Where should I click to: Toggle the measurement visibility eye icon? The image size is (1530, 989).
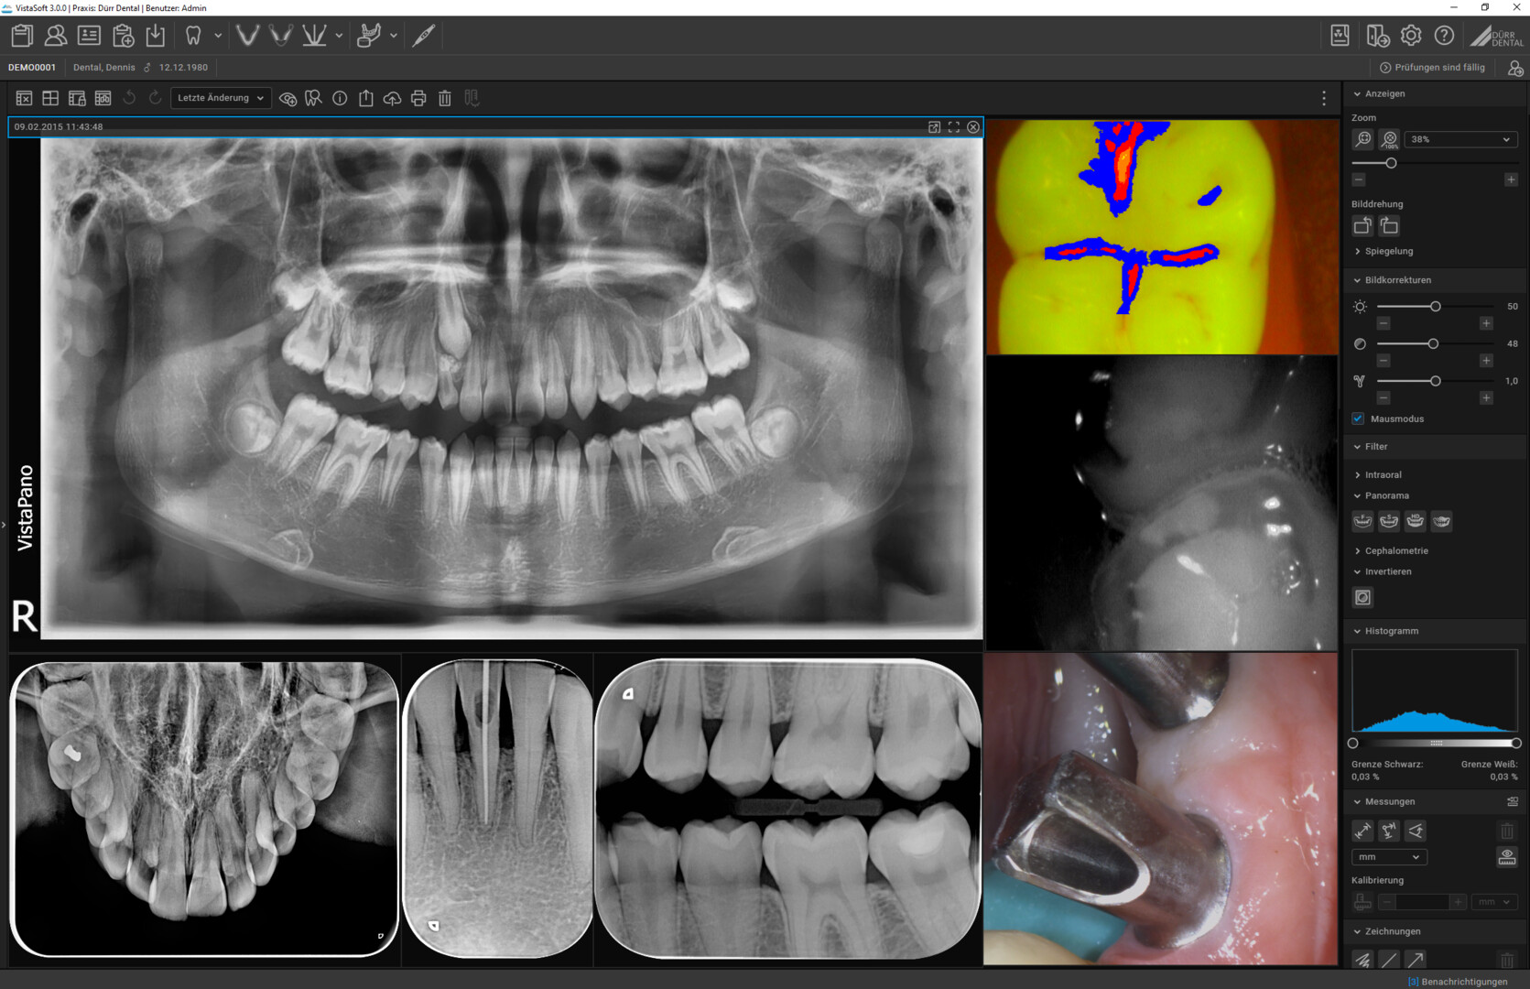pos(1507,856)
